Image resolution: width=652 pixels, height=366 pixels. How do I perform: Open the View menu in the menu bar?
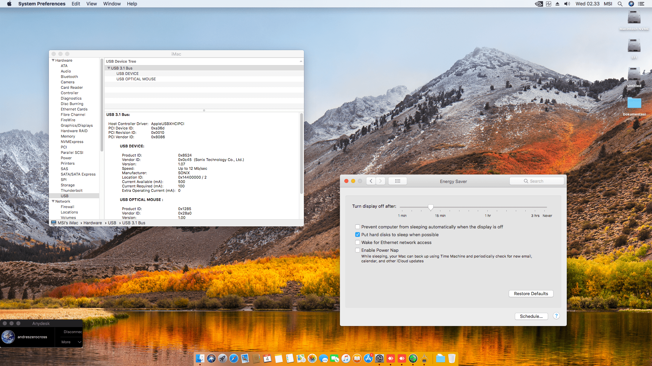click(x=91, y=4)
